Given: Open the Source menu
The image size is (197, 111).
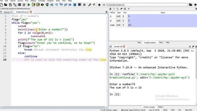Looking at the screenshot, I should pos(20,1).
